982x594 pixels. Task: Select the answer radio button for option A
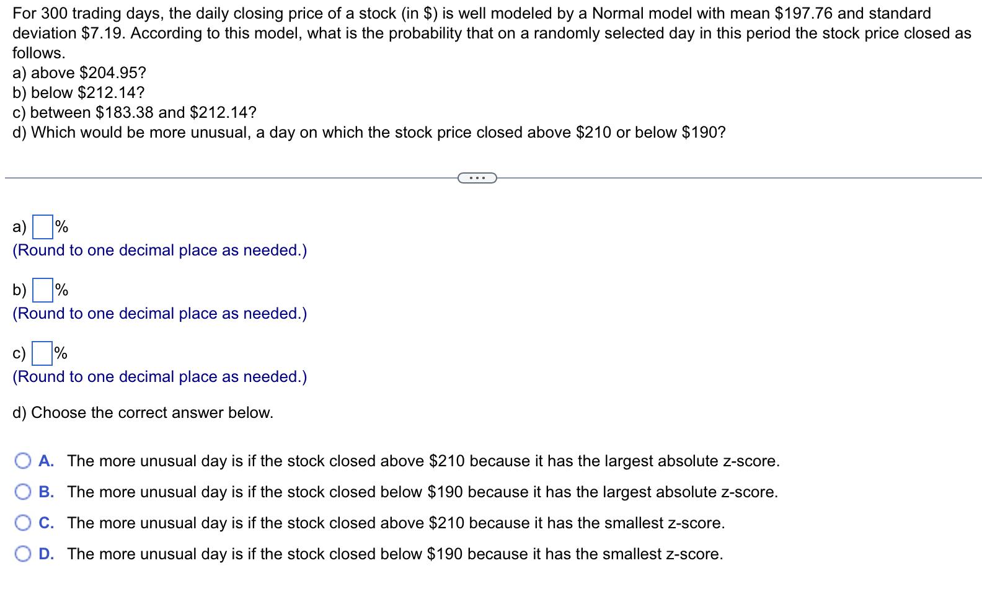click(x=23, y=461)
